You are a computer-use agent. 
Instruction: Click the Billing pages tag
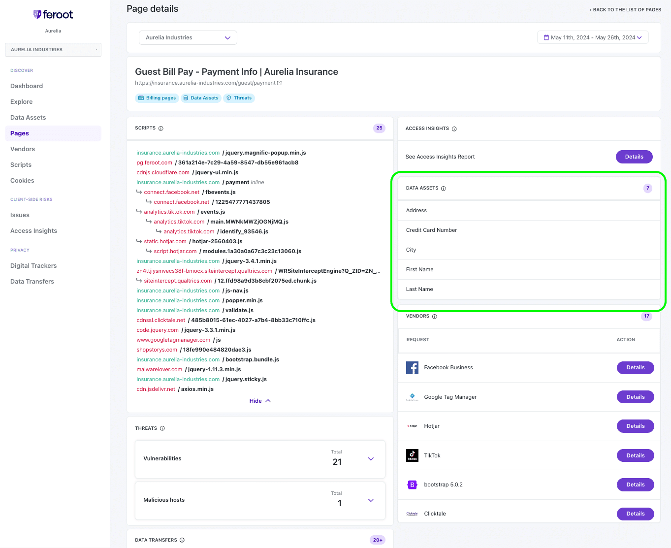[157, 98]
